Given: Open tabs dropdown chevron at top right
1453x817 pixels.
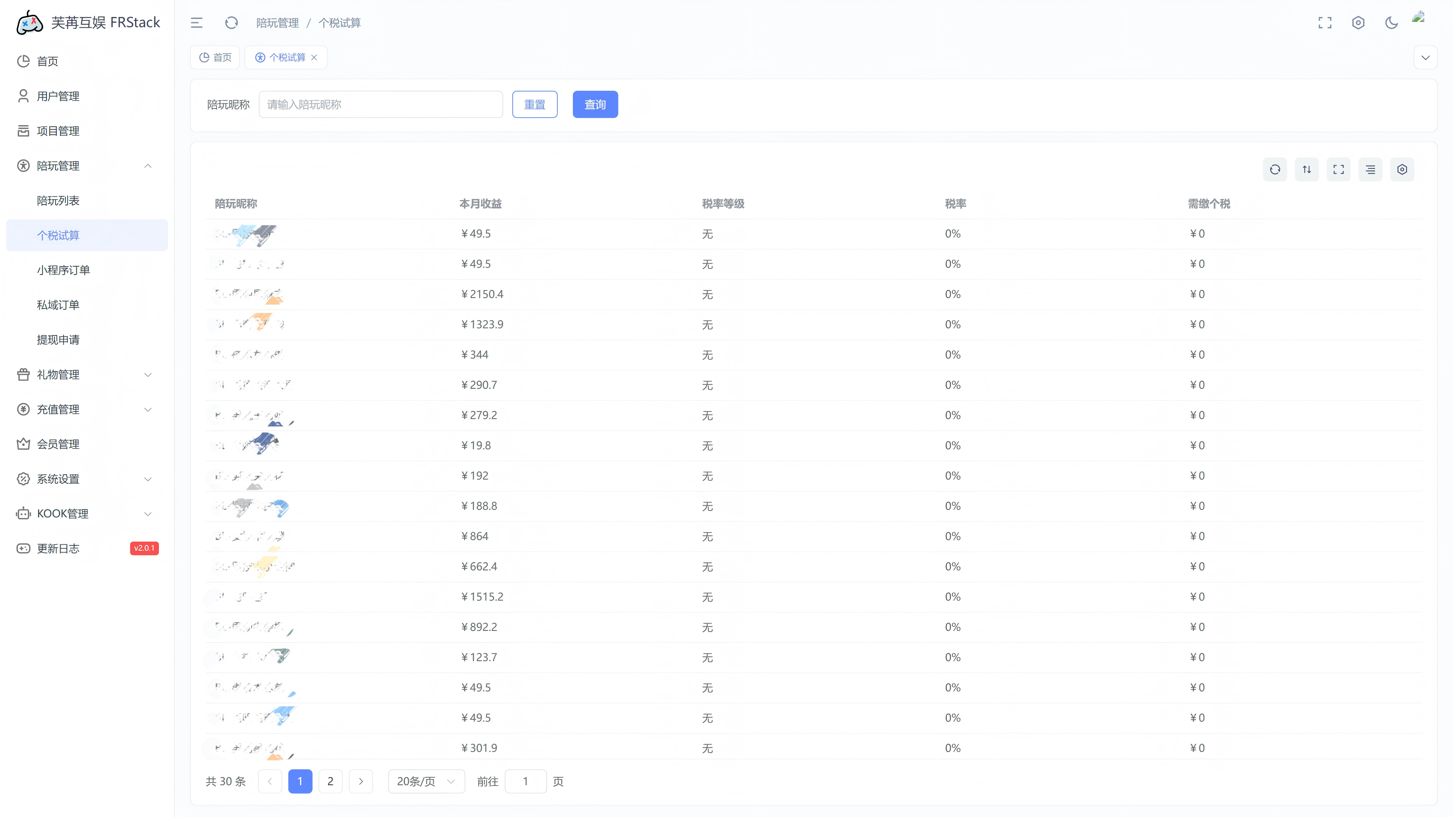Looking at the screenshot, I should point(1425,57).
